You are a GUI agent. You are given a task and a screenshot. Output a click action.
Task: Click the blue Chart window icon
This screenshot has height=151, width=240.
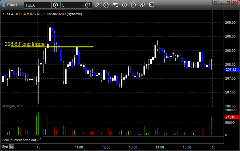click(4, 5)
